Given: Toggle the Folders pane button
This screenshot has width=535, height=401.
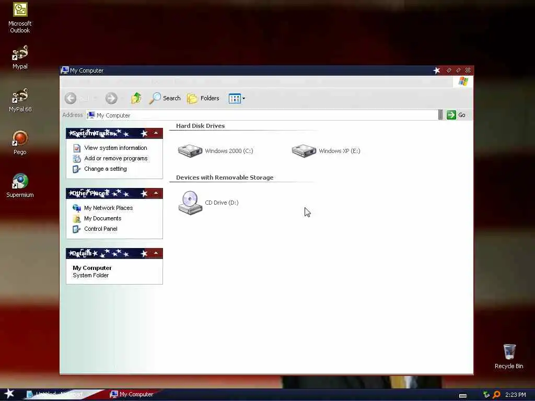Looking at the screenshot, I should click(x=203, y=98).
